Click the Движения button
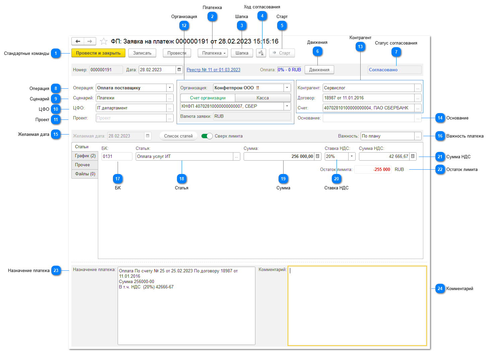This screenshot has width=489, height=352. pos(319,70)
